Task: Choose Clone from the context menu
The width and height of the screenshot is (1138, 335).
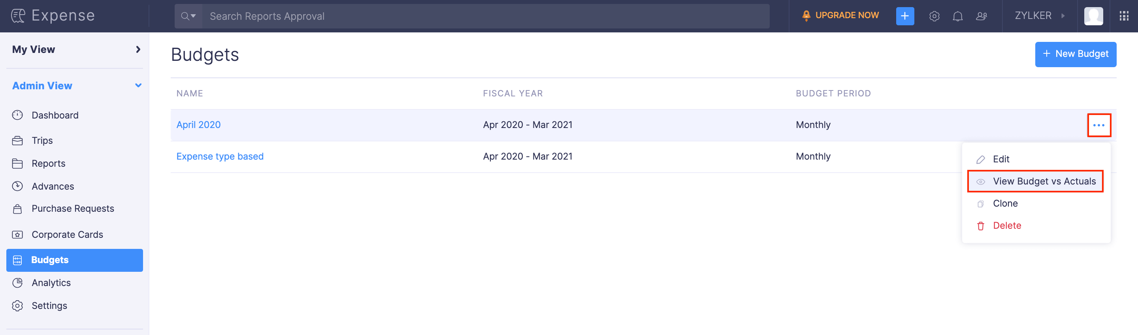Action: [x=1005, y=203]
